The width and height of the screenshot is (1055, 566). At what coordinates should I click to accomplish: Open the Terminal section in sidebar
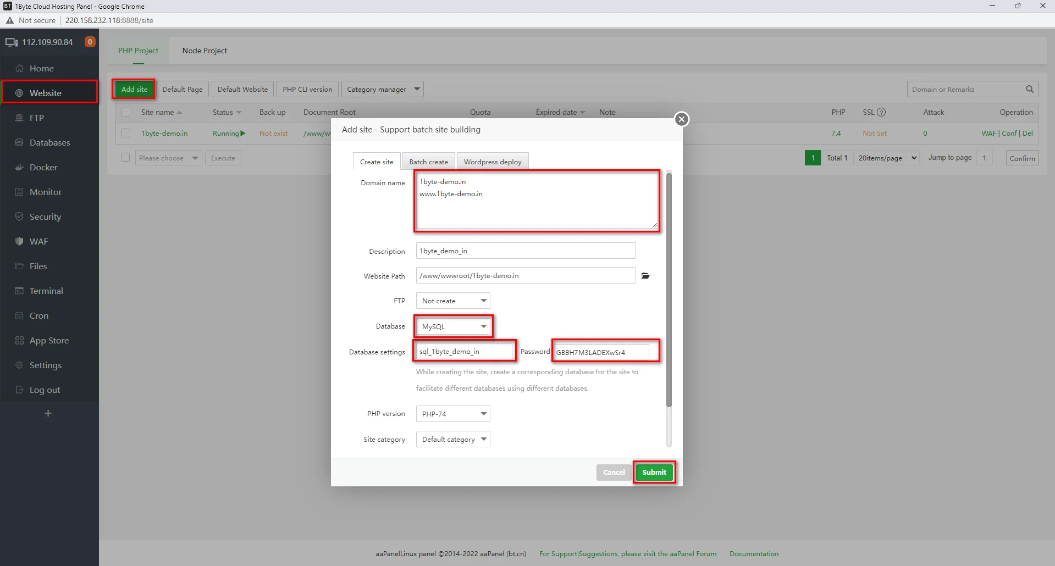click(x=46, y=291)
